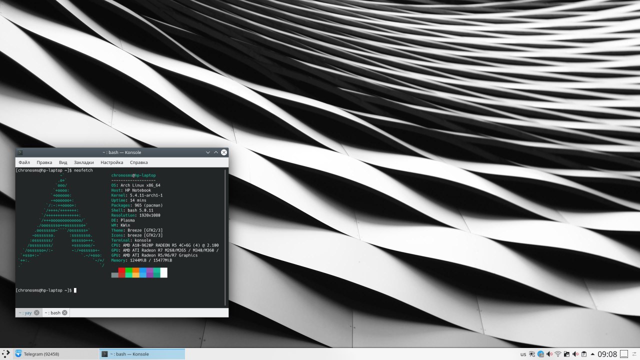Select the Konsole entry in the taskbar
Screen dimensions: 640x360
[142, 354]
